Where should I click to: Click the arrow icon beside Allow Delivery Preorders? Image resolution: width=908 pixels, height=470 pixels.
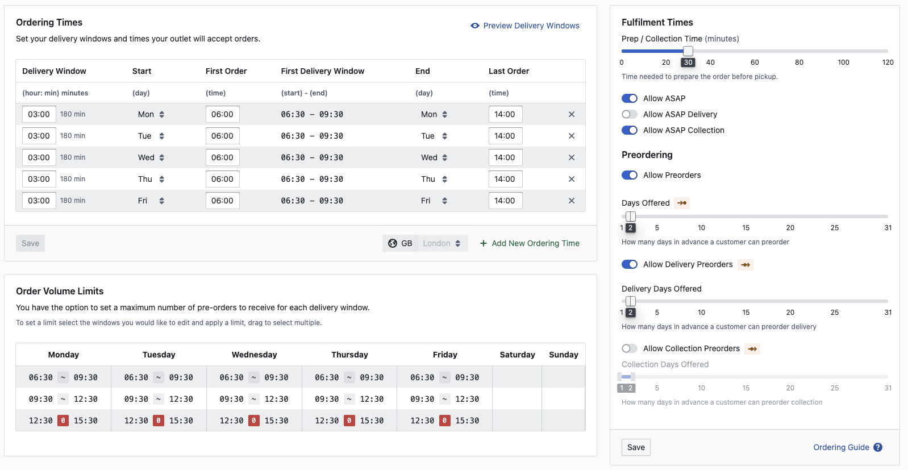745,265
